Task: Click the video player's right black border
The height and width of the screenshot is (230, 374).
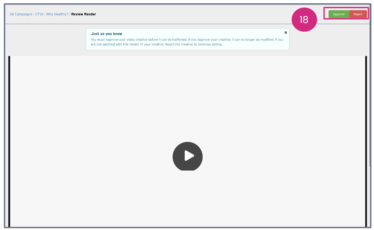Action: [366, 140]
